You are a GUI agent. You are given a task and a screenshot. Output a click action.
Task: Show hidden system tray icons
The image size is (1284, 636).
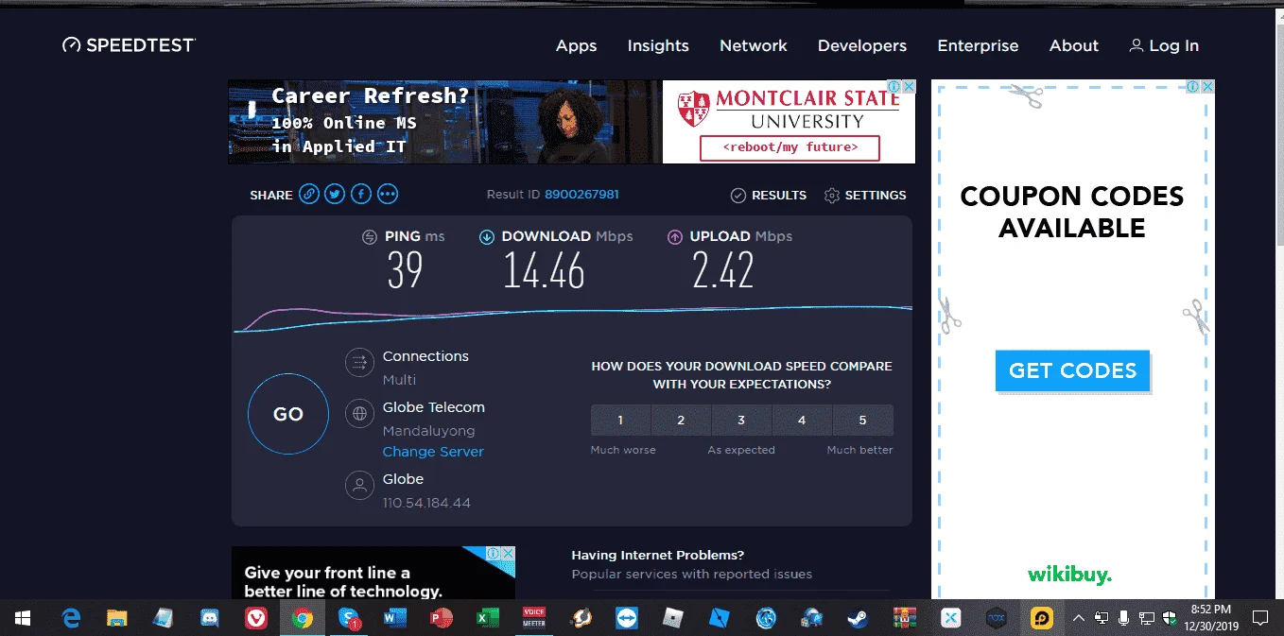[x=1078, y=618]
